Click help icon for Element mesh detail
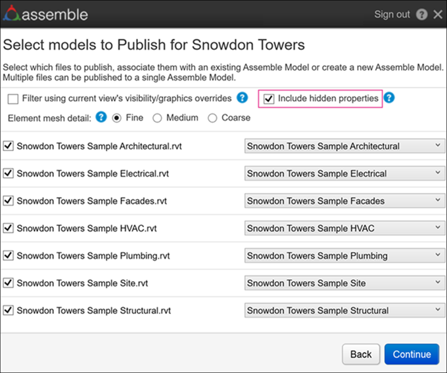The image size is (447, 373). point(101,118)
